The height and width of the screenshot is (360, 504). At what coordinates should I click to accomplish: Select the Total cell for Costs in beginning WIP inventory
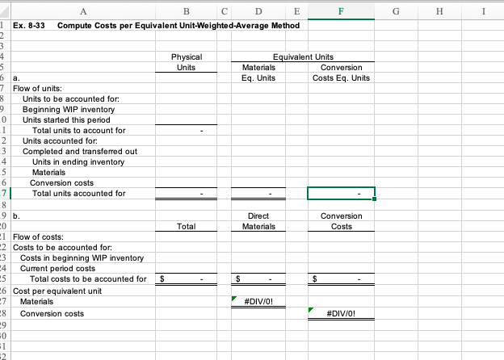pos(186,257)
